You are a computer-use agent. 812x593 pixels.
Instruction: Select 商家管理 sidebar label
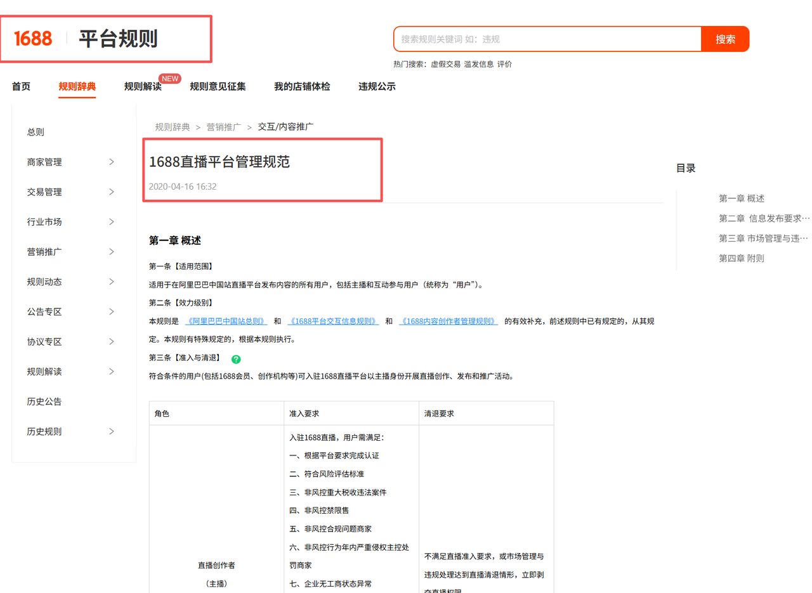click(x=44, y=162)
